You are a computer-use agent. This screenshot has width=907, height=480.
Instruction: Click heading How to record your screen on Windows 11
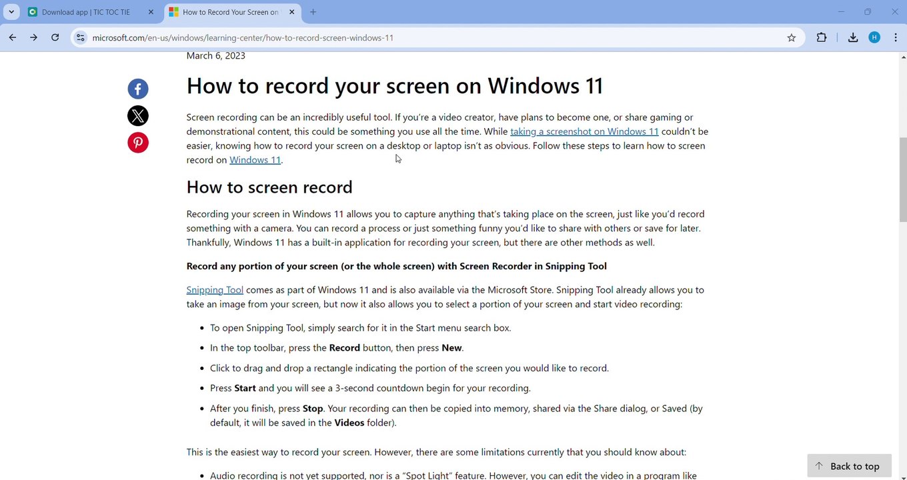pos(395,86)
